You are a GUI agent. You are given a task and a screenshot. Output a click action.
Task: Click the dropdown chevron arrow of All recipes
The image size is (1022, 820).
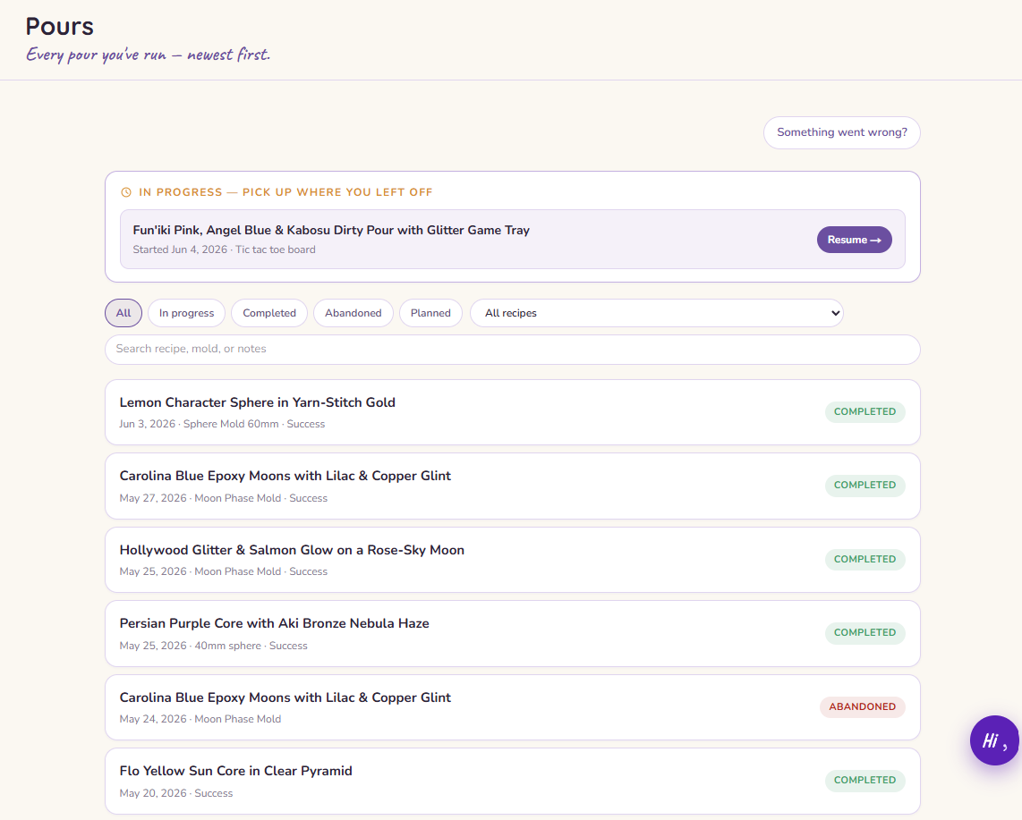835,313
